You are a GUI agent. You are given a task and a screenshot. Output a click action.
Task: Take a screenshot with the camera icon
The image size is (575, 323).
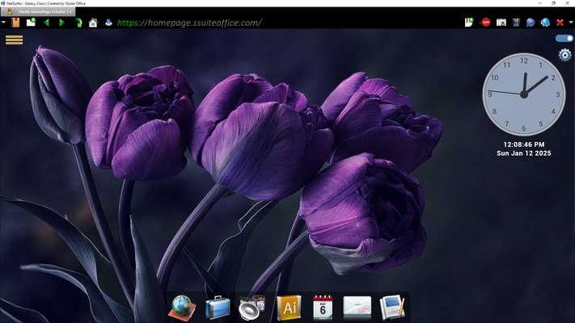tap(501, 23)
